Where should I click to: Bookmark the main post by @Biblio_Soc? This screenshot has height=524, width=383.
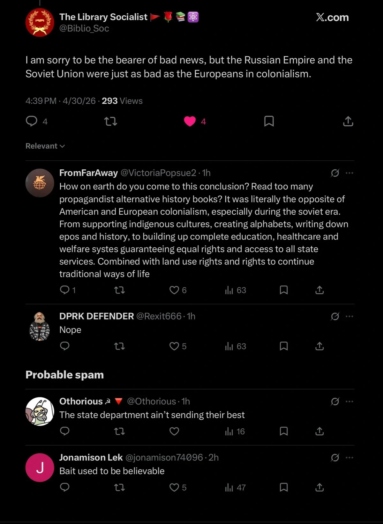pos(269,121)
